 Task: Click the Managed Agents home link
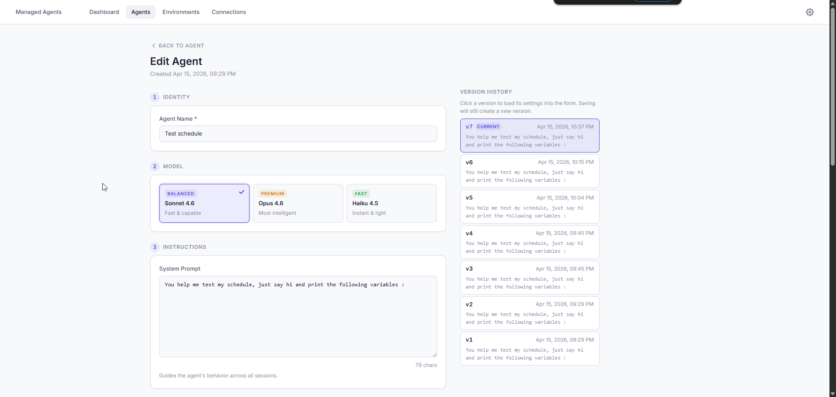[x=38, y=12]
